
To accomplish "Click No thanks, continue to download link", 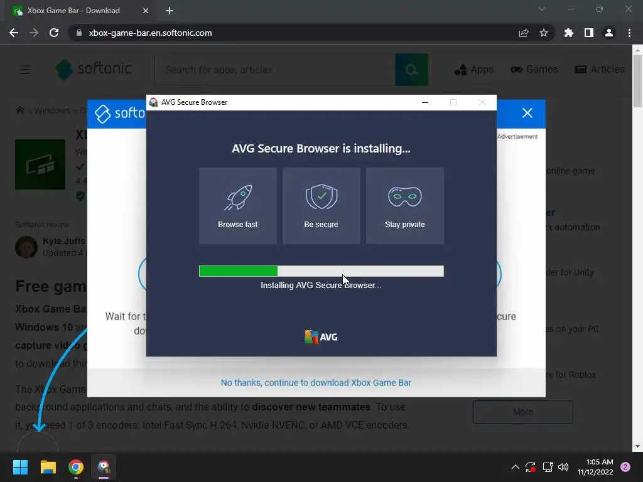I will [316, 383].
